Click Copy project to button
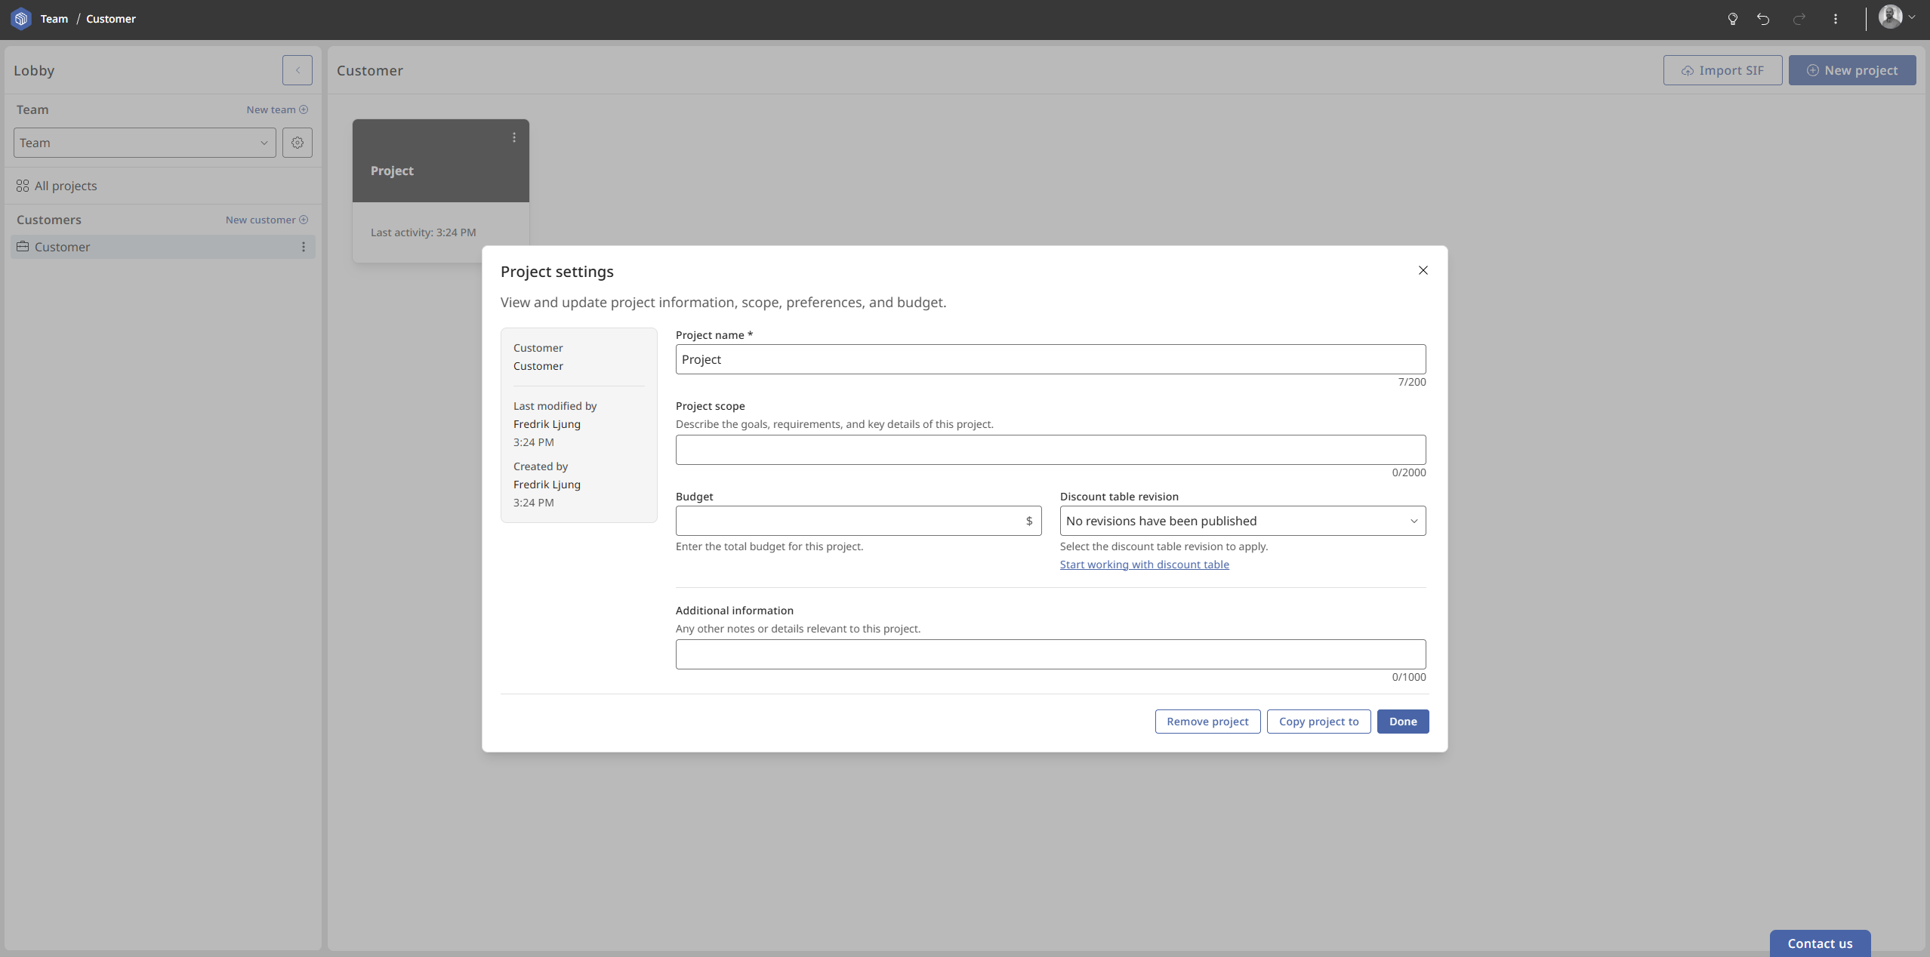The width and height of the screenshot is (1930, 957). pos(1319,722)
